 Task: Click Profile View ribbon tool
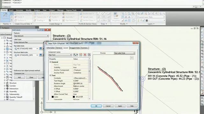87,14
